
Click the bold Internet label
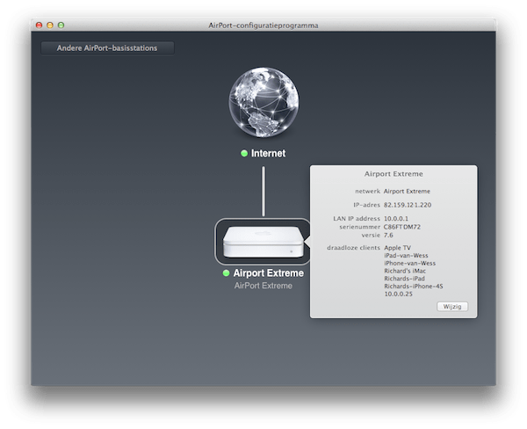click(268, 154)
